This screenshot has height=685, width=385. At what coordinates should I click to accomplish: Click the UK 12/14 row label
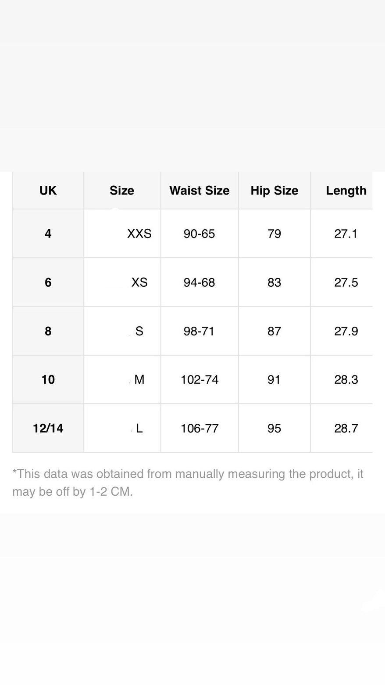(48, 428)
